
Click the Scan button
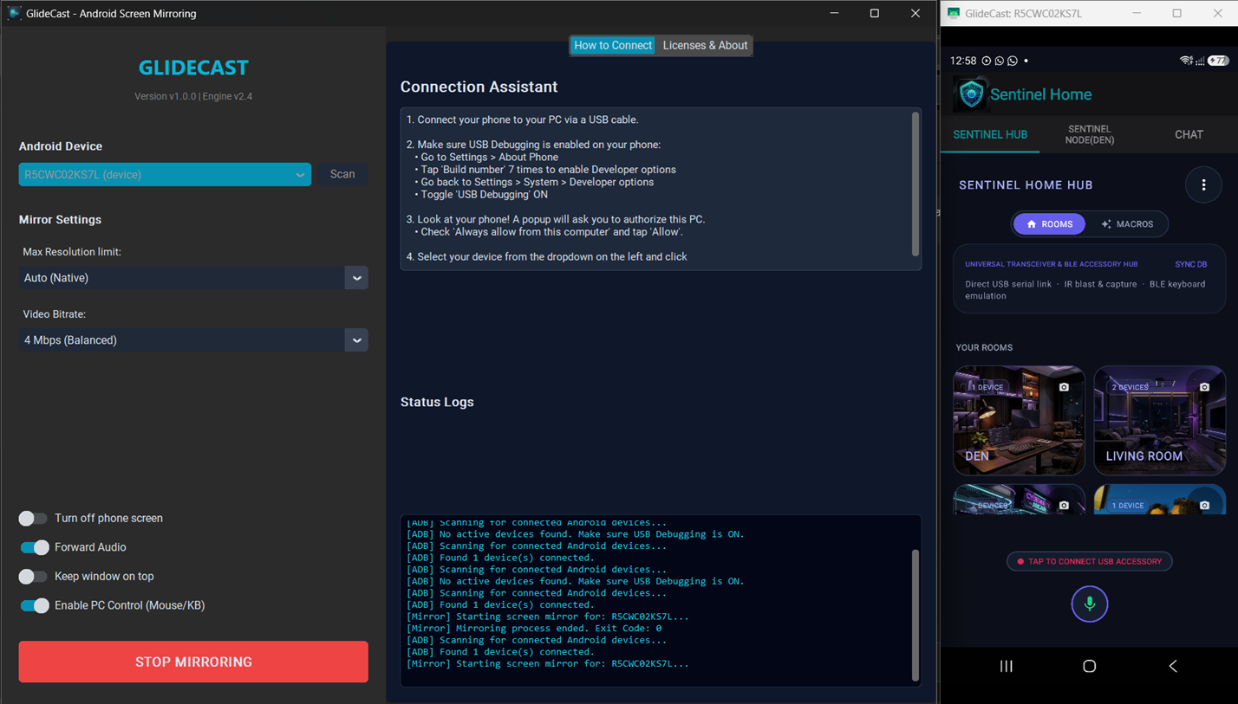click(342, 174)
